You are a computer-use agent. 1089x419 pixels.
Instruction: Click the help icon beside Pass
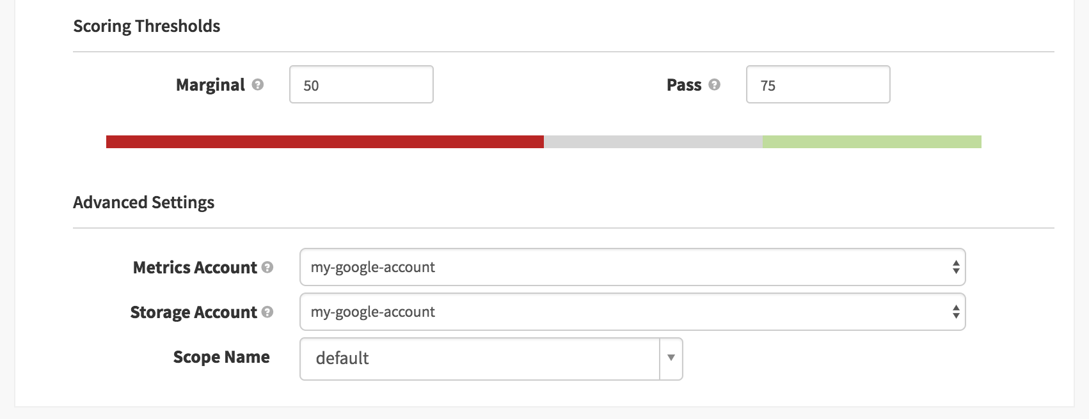pos(715,84)
